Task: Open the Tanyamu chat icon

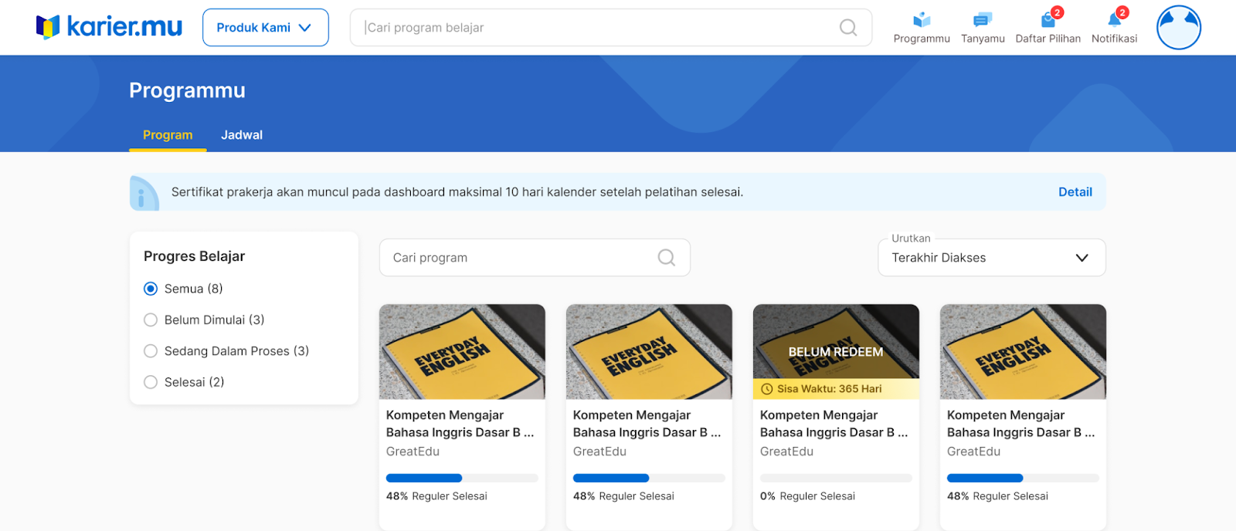Action: pyautogui.click(x=983, y=19)
